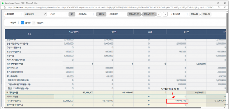
Task: Click the zoom magnifier icon in address bar
Action: [219, 7]
